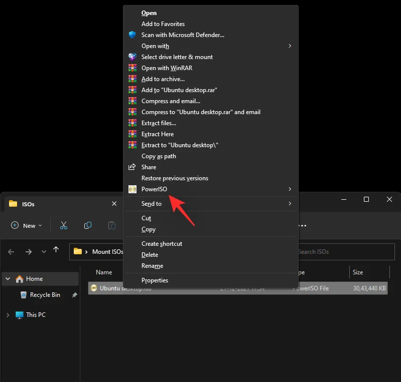This screenshot has width=401, height=382.
Task: Select Scan with Microsoft Defender
Action: 211,35
